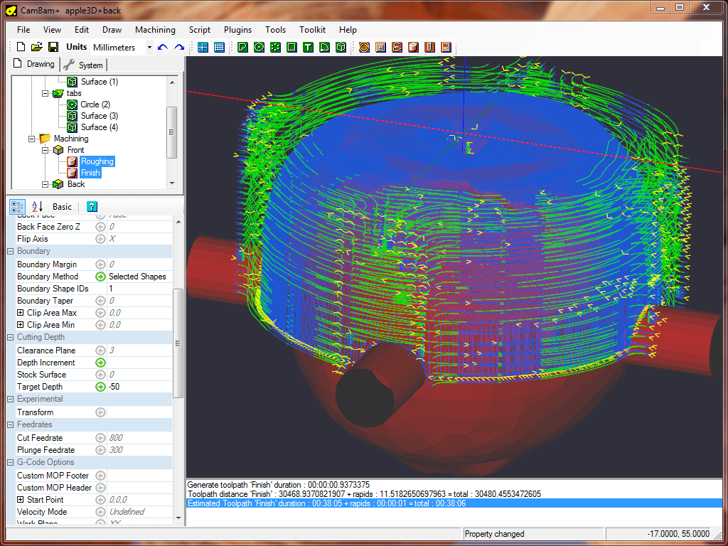Select the Polyline drawing tool
Screen dimensions: 728x546
[x=242, y=47]
